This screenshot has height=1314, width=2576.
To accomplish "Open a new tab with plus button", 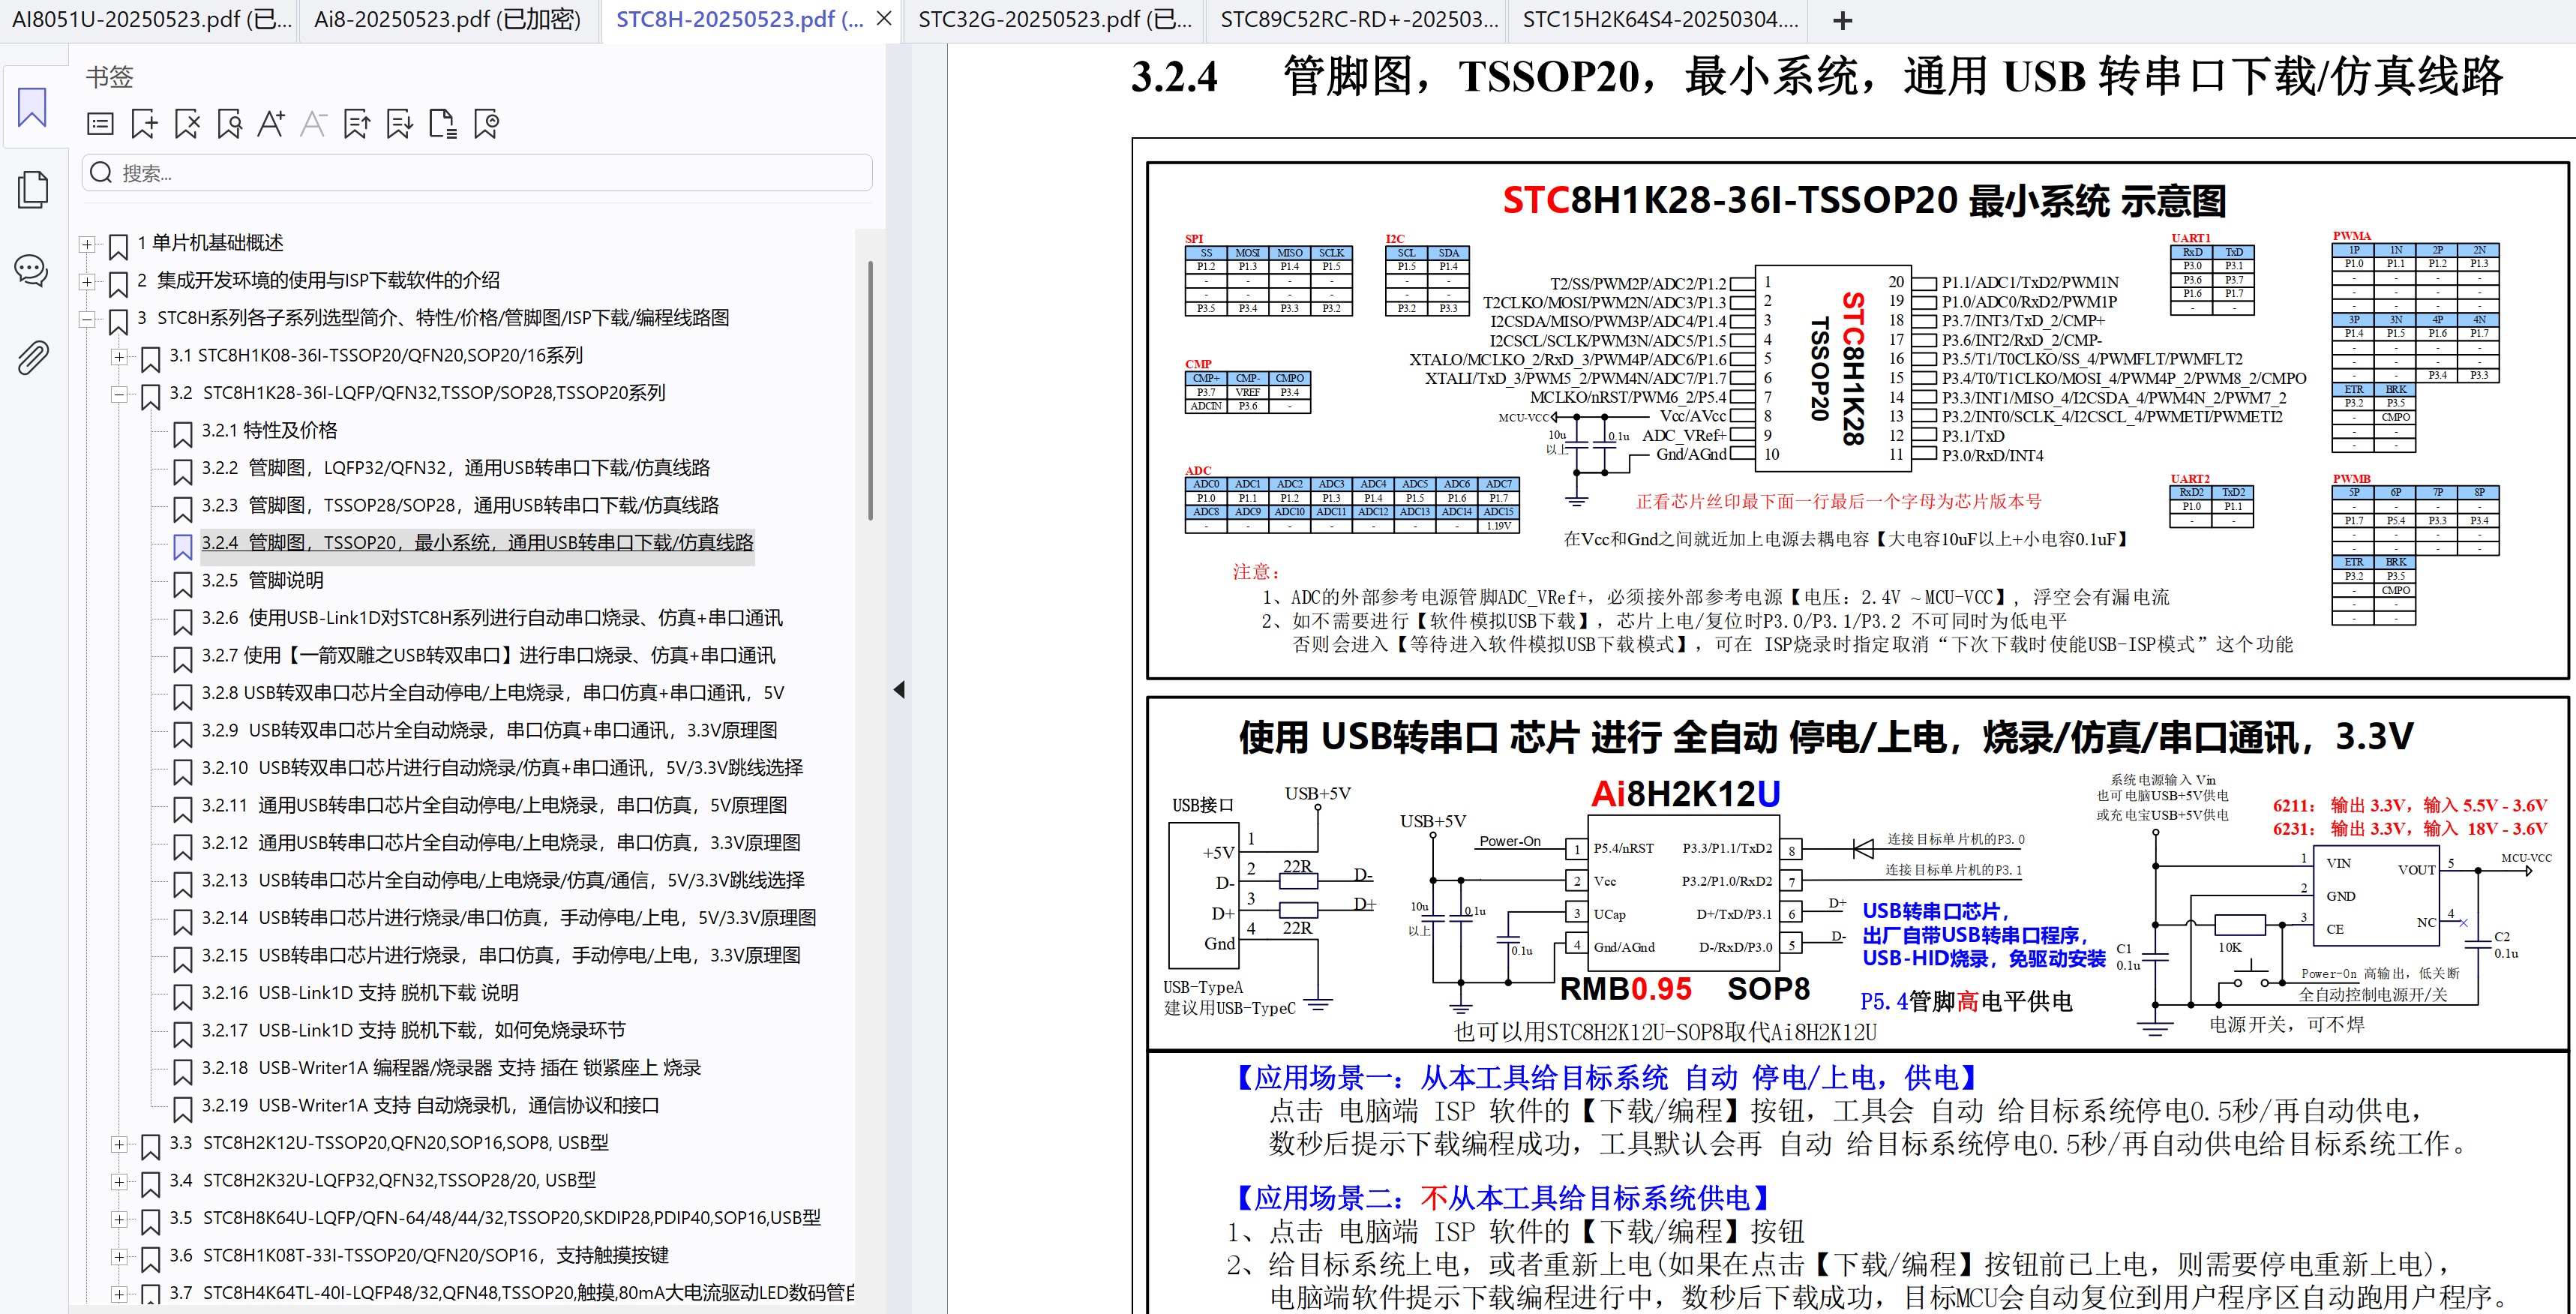I will [1842, 20].
